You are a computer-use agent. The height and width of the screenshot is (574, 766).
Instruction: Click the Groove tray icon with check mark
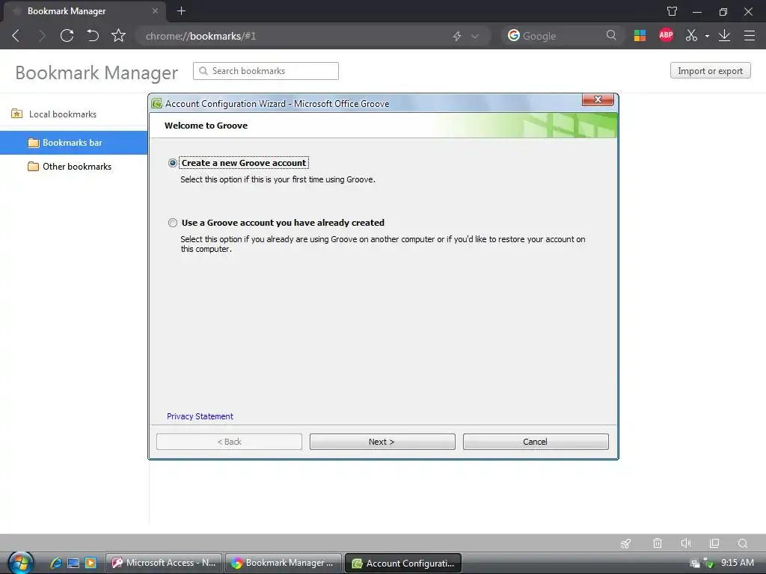click(x=708, y=564)
